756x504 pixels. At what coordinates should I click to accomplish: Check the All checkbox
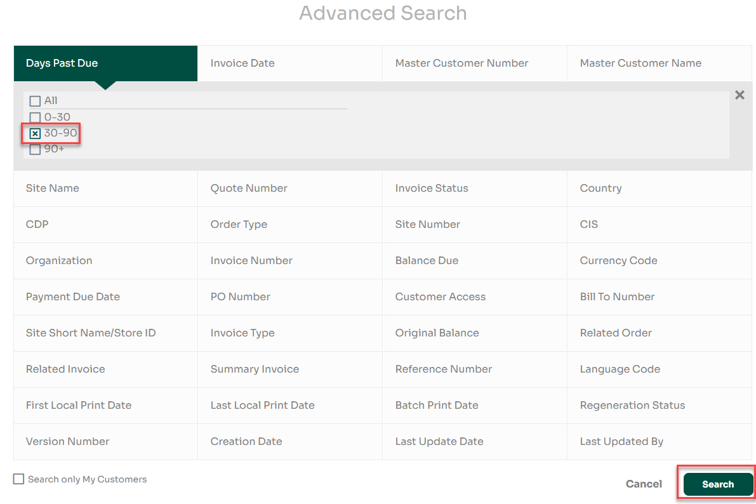(x=35, y=100)
